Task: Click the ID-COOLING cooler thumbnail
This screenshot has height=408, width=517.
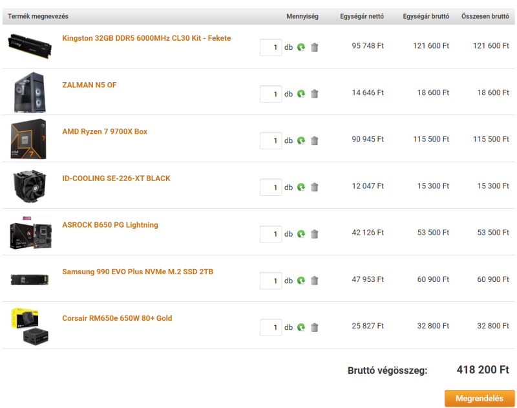Action: (x=29, y=186)
